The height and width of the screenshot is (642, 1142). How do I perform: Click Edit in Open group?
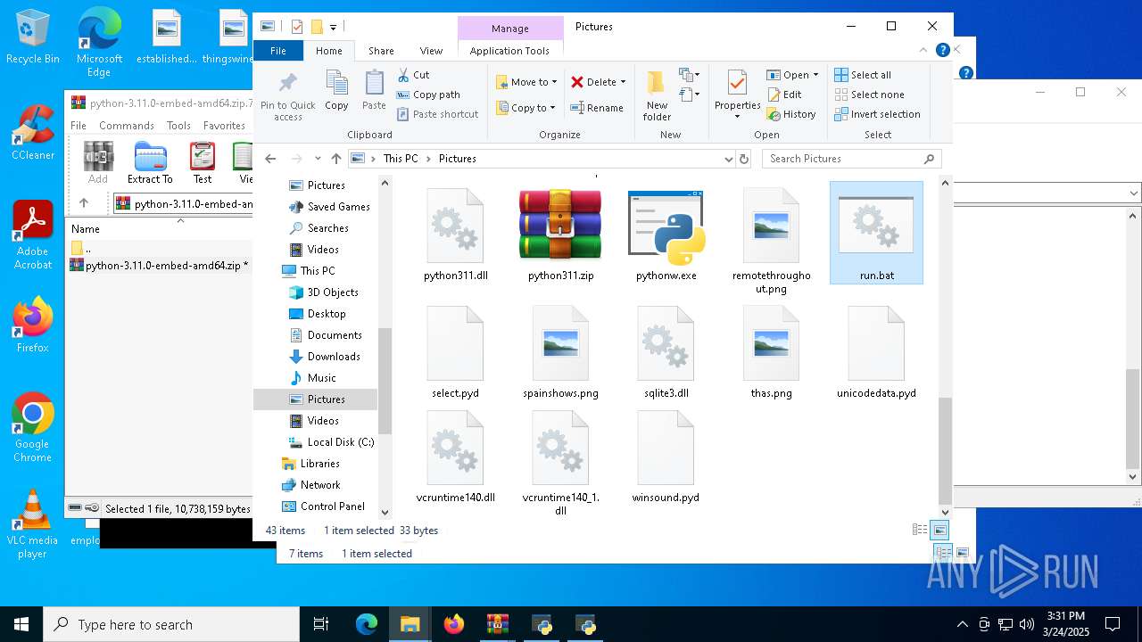pos(784,95)
